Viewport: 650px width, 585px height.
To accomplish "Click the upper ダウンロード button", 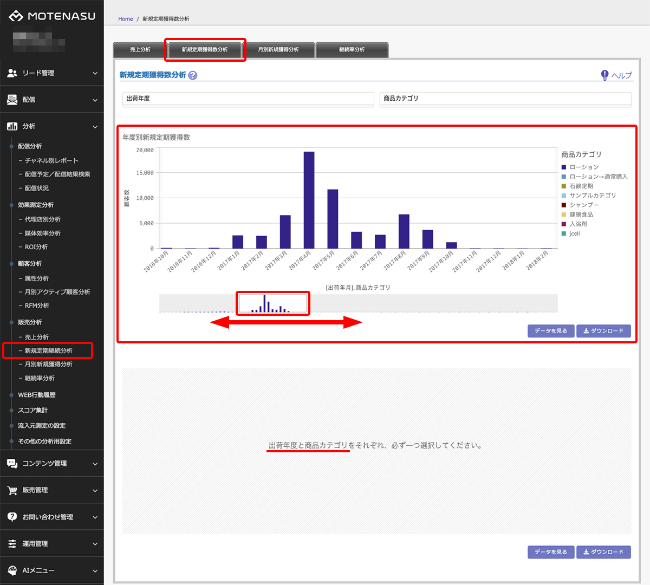I will [x=603, y=331].
